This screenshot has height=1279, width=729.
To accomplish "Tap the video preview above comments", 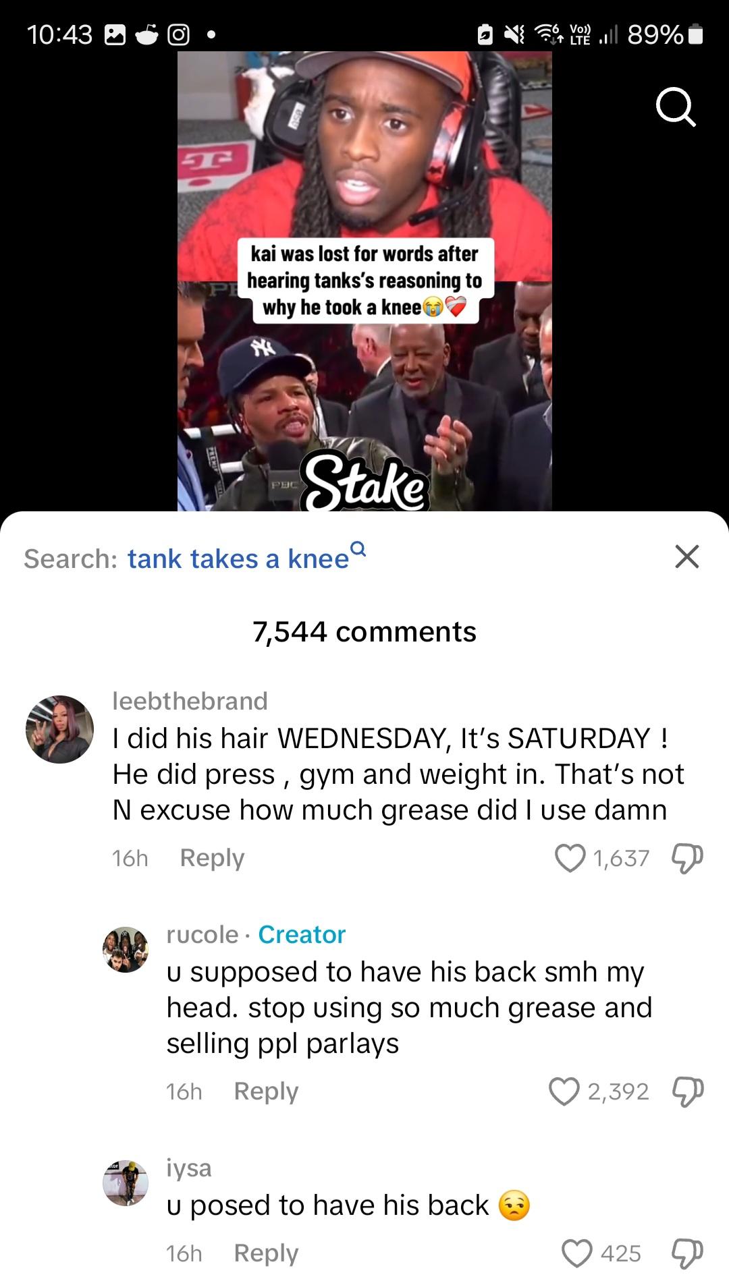I will [364, 281].
